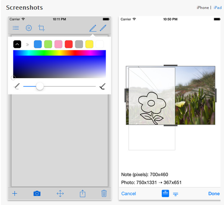Click the Photo: 750x1331 → 367x651 text

click(151, 183)
